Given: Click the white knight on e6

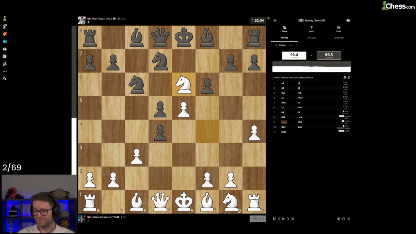Looking at the screenshot, I should pos(184,84).
